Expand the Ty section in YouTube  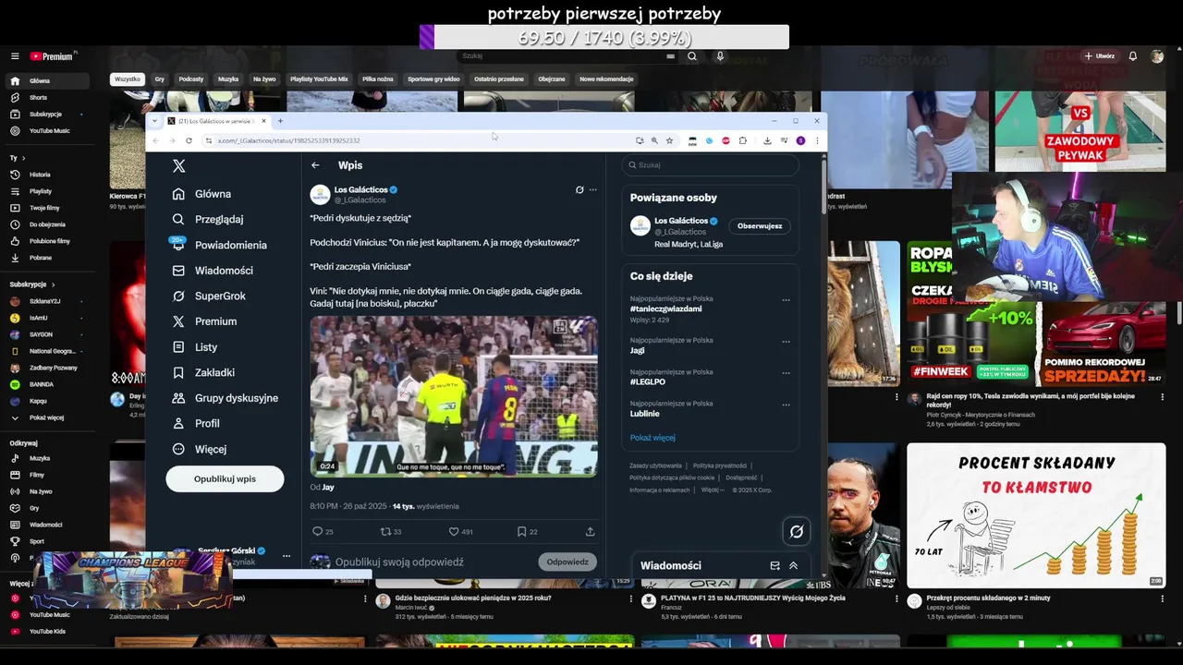18,158
